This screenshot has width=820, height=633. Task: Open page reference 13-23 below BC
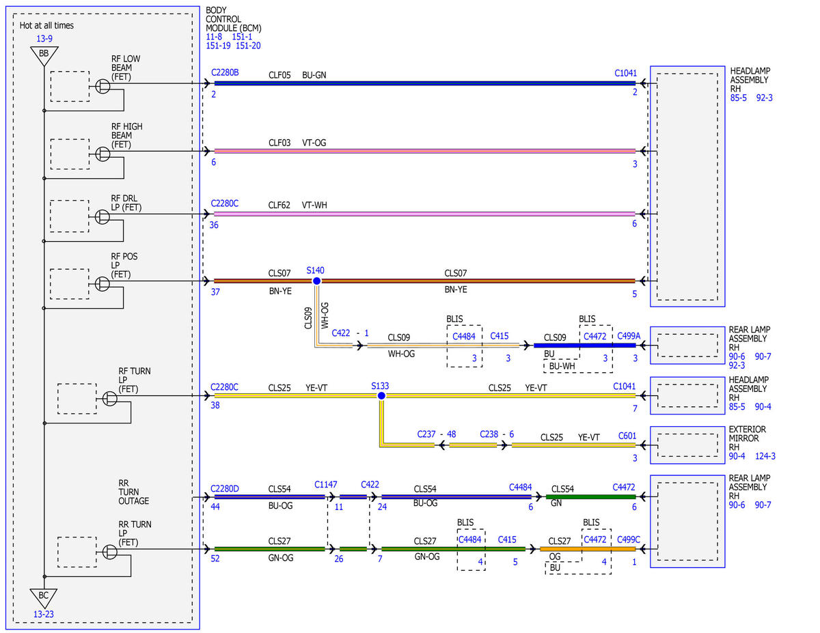pos(44,614)
